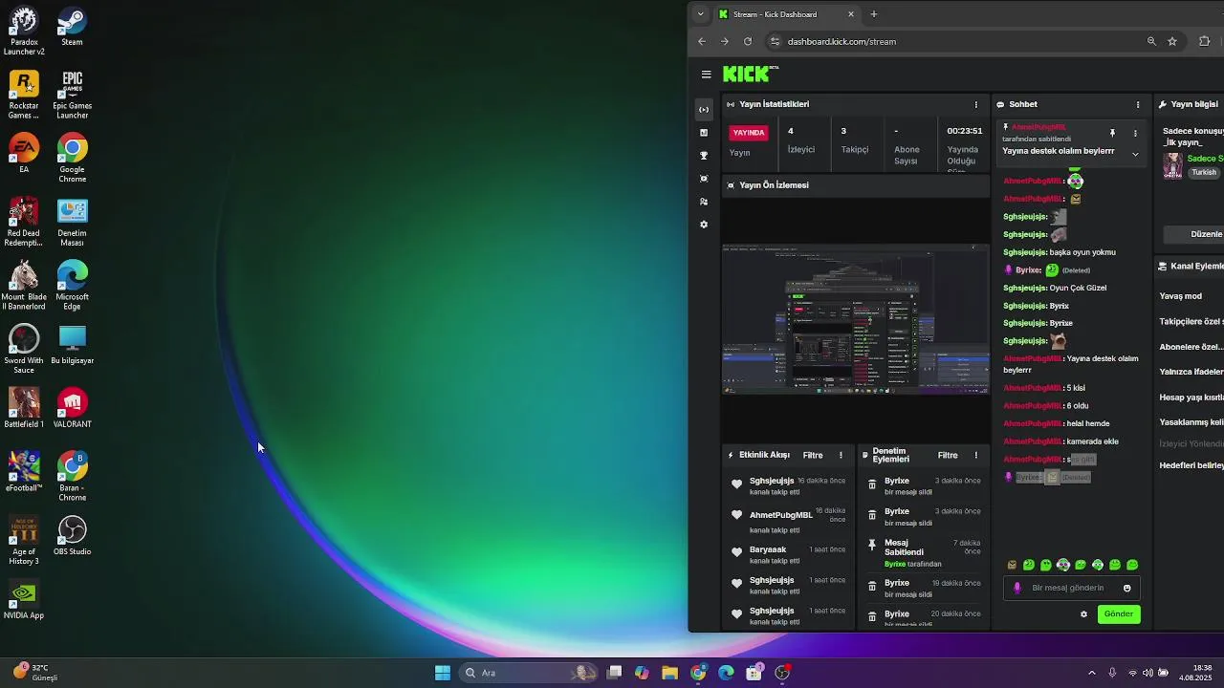Expand the pinned message chevron
Image resolution: width=1224 pixels, height=688 pixels.
tap(1135, 154)
